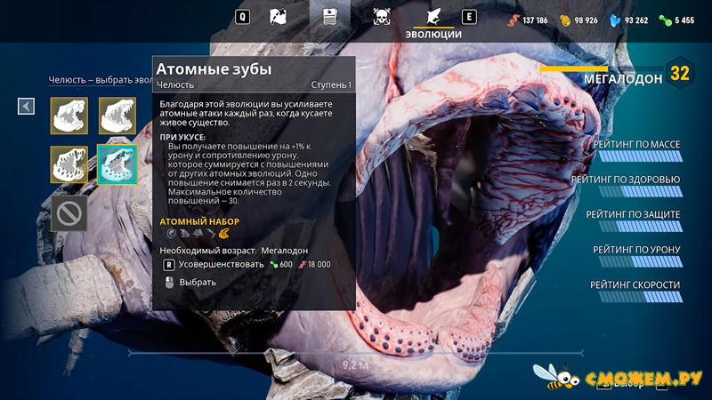
Task: Click the РЕЙТИНГ ПО ЗАЩИТЕ rating bar
Action: [641, 227]
